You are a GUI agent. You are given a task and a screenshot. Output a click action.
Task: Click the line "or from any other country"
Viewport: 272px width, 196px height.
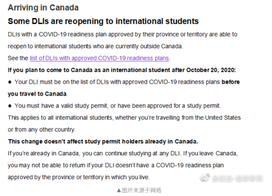42,130
